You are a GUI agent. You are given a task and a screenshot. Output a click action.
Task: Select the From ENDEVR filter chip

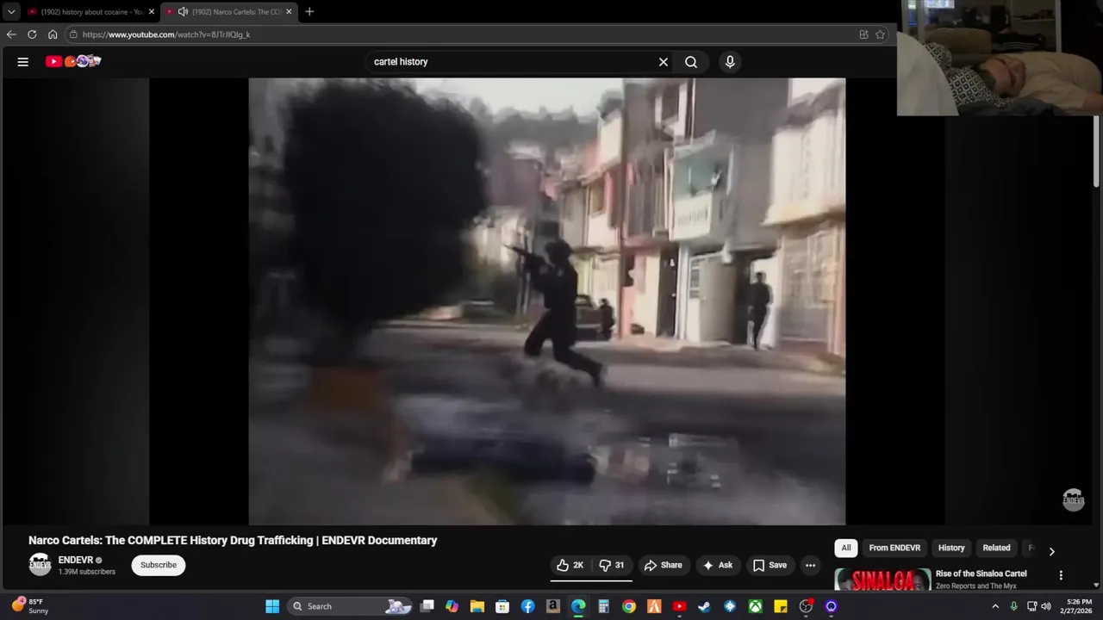(894, 548)
